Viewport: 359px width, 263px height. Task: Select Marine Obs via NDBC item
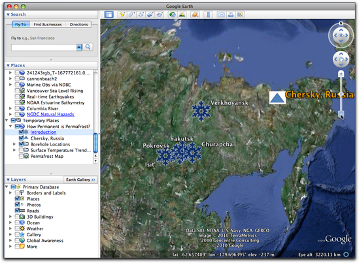click(49, 85)
